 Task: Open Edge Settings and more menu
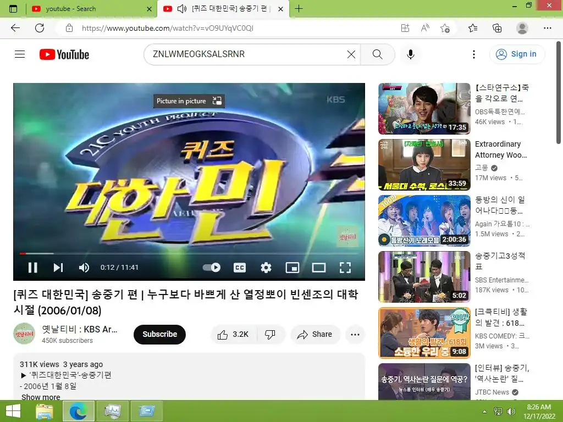click(547, 28)
